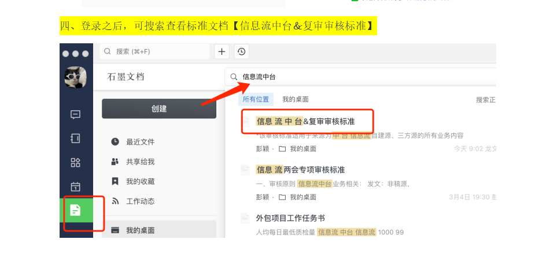Viewport: 557px width, 269px height.
Task: Open the calendar icon in sidebar
Action: (75, 186)
